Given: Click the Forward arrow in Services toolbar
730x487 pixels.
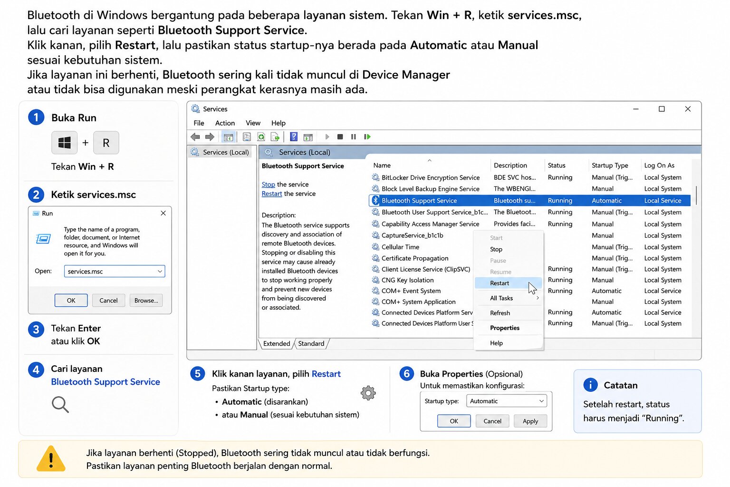Looking at the screenshot, I should coord(210,137).
